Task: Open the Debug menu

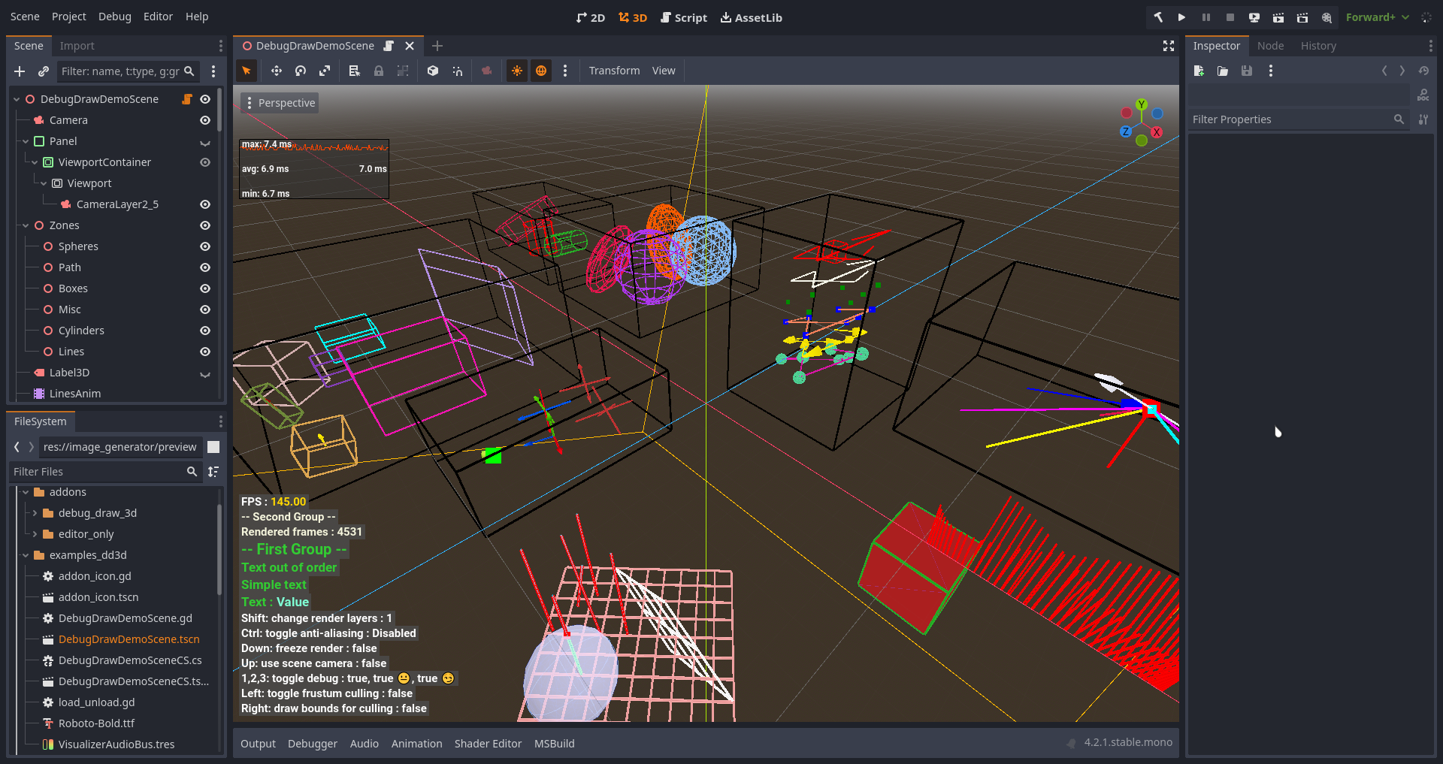Action: coord(114,17)
